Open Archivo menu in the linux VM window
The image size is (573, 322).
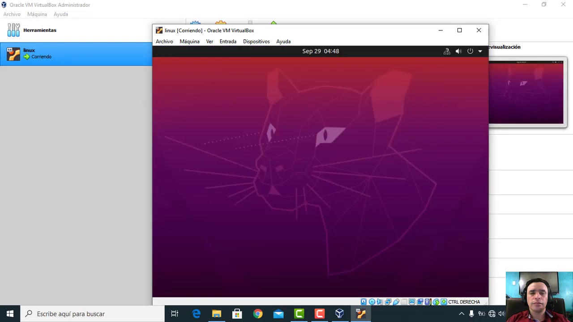164,41
